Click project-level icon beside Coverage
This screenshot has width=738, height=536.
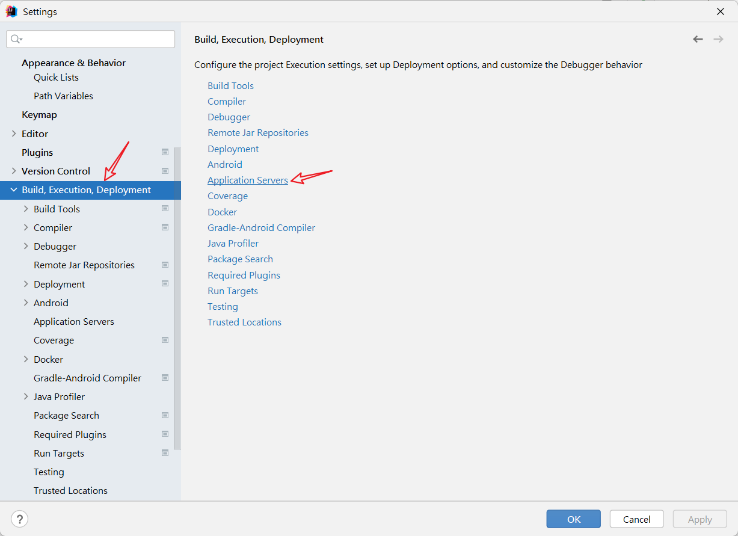click(x=165, y=340)
